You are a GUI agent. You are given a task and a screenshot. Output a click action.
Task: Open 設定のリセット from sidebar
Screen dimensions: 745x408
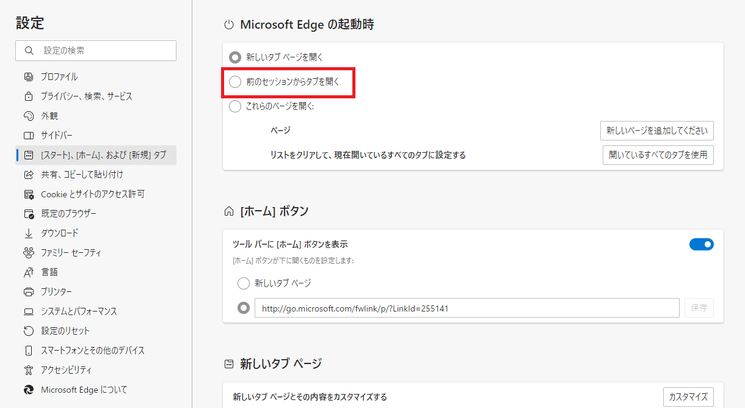(96, 331)
